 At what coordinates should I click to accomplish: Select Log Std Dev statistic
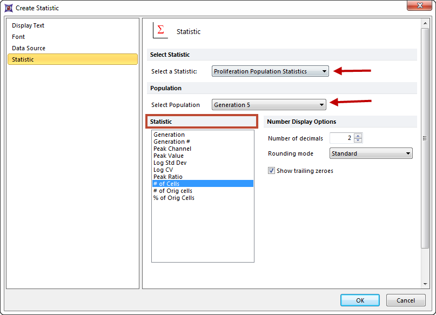[203, 163]
